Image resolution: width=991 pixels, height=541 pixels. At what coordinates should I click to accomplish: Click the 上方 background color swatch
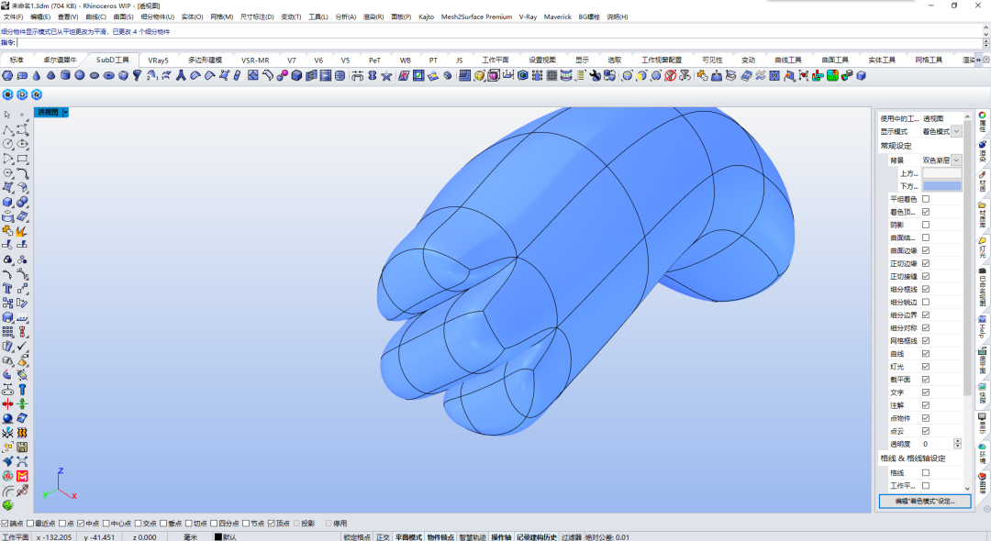(x=941, y=173)
